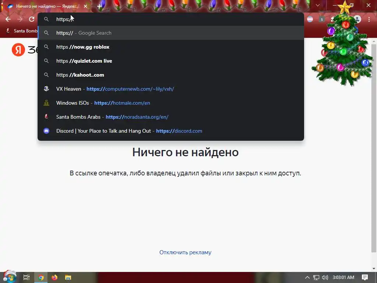
Task: Click the 'Отключить рекламу' link
Action: pyautogui.click(x=186, y=252)
